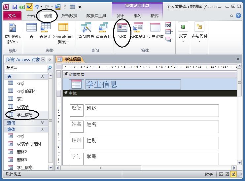Open the Application Parts (应用程序部件) gallery
This screenshot has height=181, width=245.
pyautogui.click(x=13, y=33)
